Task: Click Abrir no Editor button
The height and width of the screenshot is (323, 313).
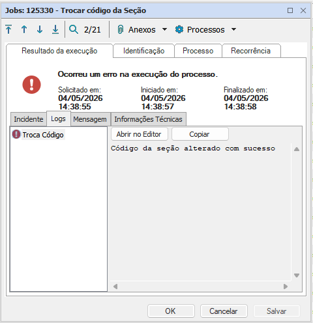Action: point(139,134)
